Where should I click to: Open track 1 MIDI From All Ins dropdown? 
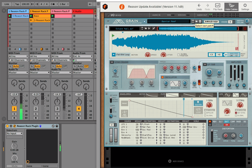tap(18, 56)
